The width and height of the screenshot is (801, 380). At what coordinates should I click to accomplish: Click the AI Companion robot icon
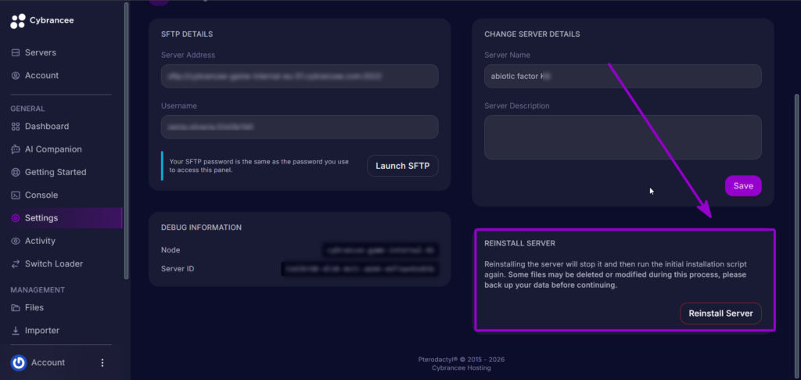16,149
